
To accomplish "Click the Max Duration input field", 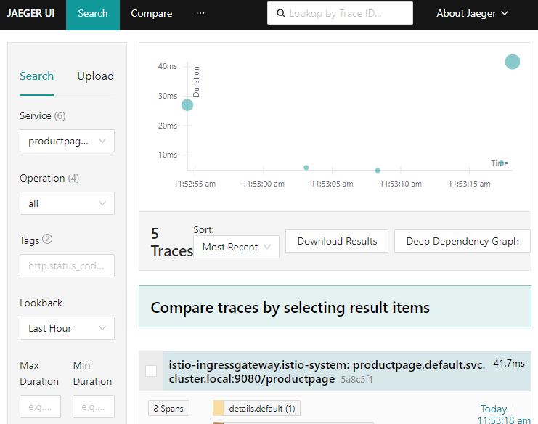I will pyautogui.click(x=40, y=407).
